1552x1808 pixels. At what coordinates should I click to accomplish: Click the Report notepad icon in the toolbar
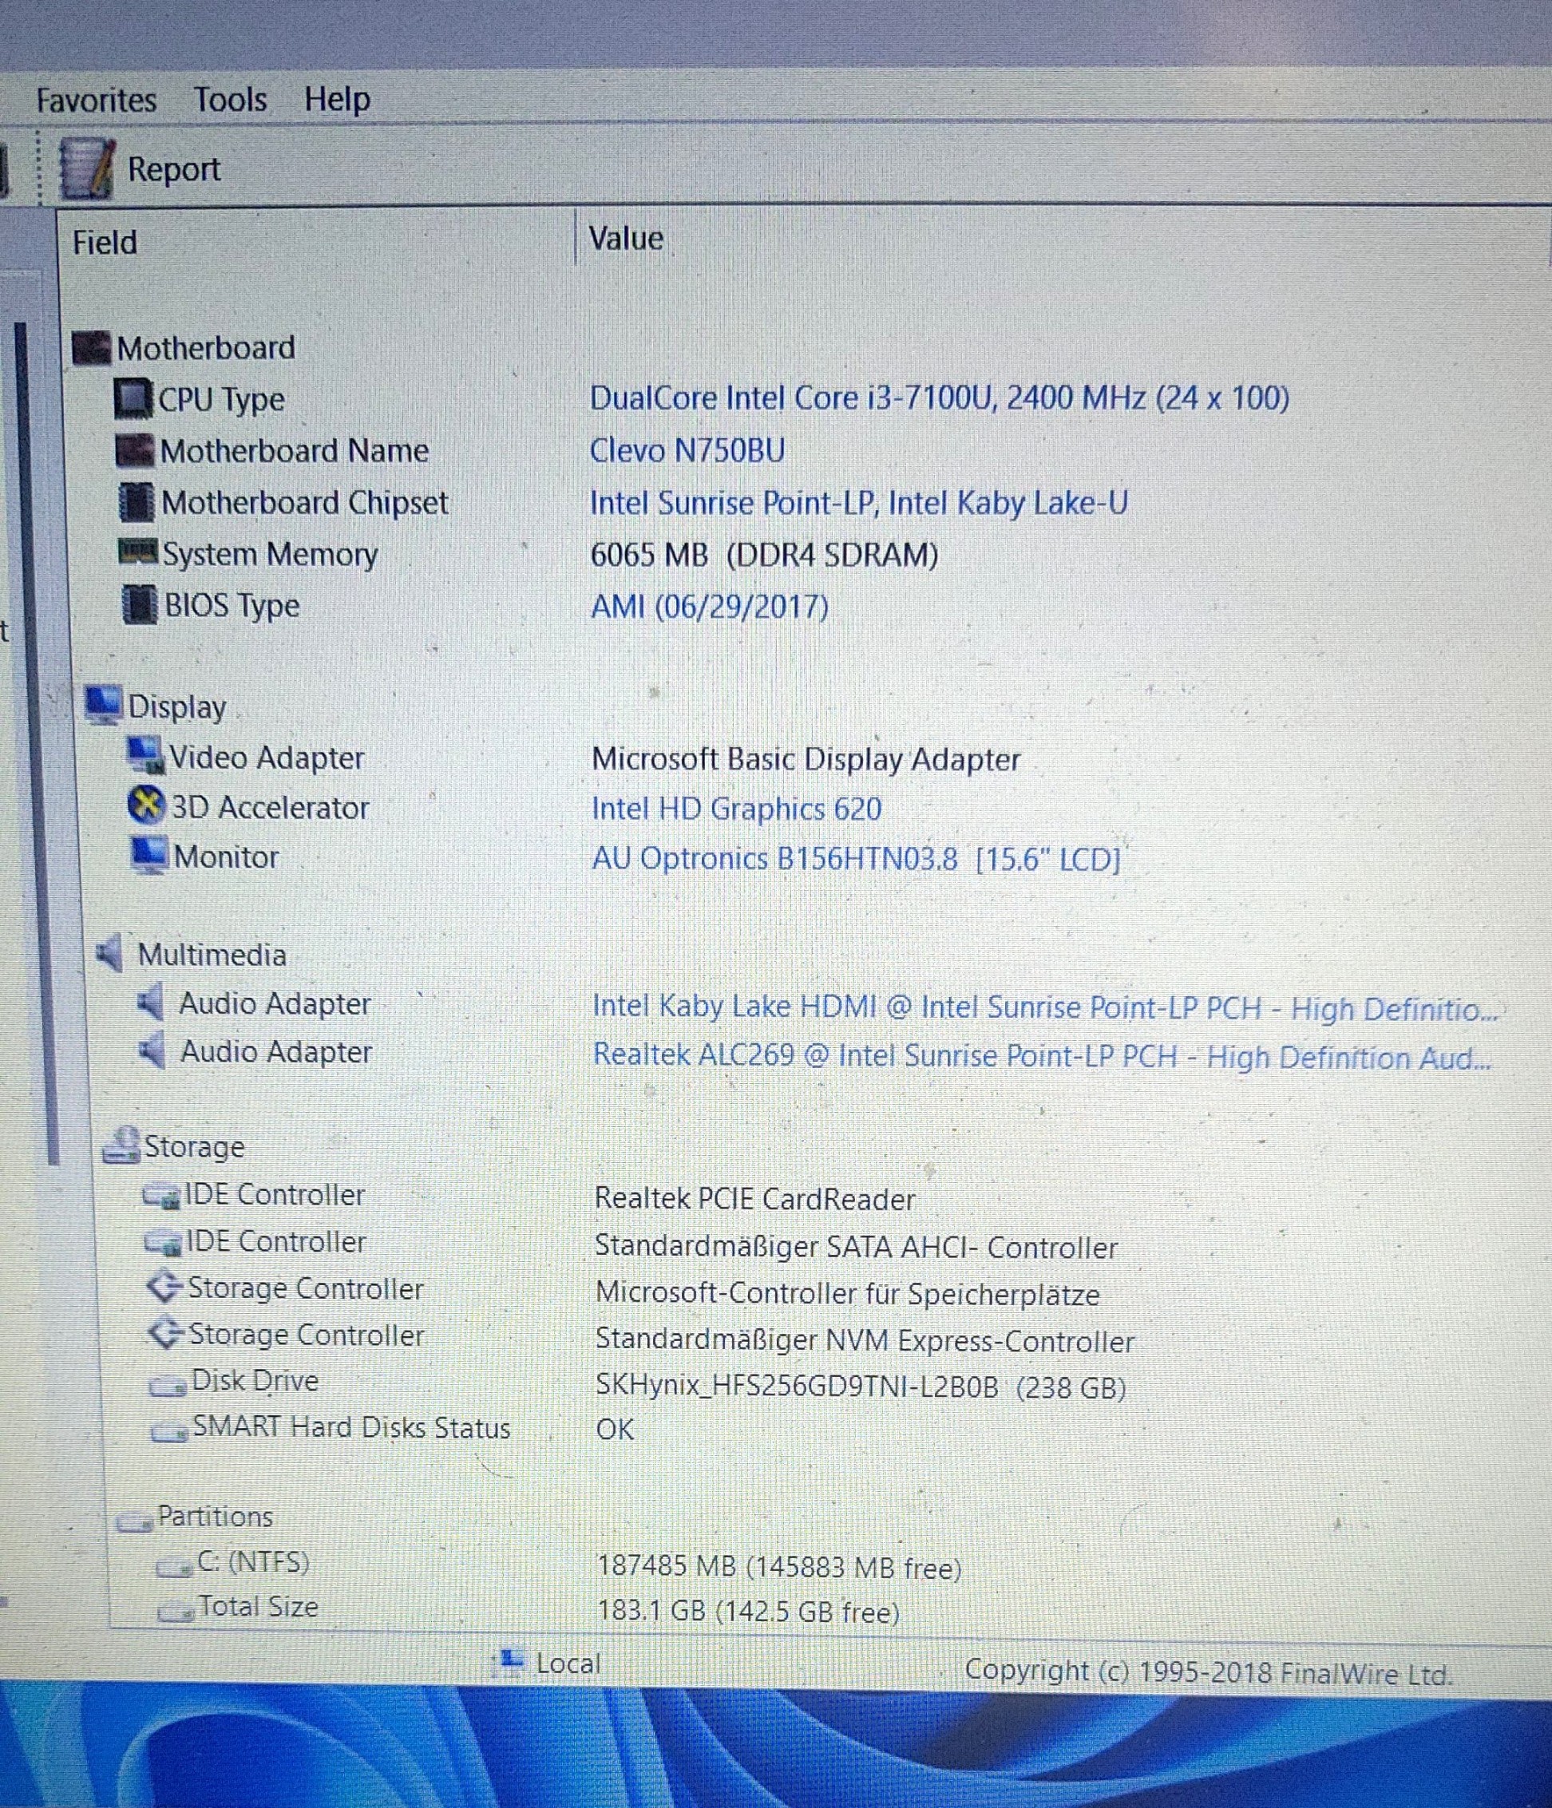pos(86,168)
